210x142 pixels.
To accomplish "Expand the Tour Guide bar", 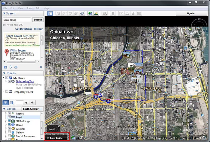I will click(56, 138).
